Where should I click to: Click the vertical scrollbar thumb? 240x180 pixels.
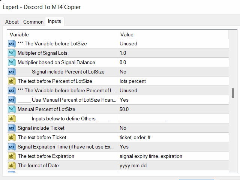tap(233, 93)
